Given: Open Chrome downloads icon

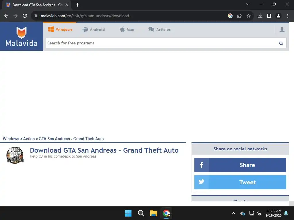Looking at the screenshot, I should pos(260,16).
